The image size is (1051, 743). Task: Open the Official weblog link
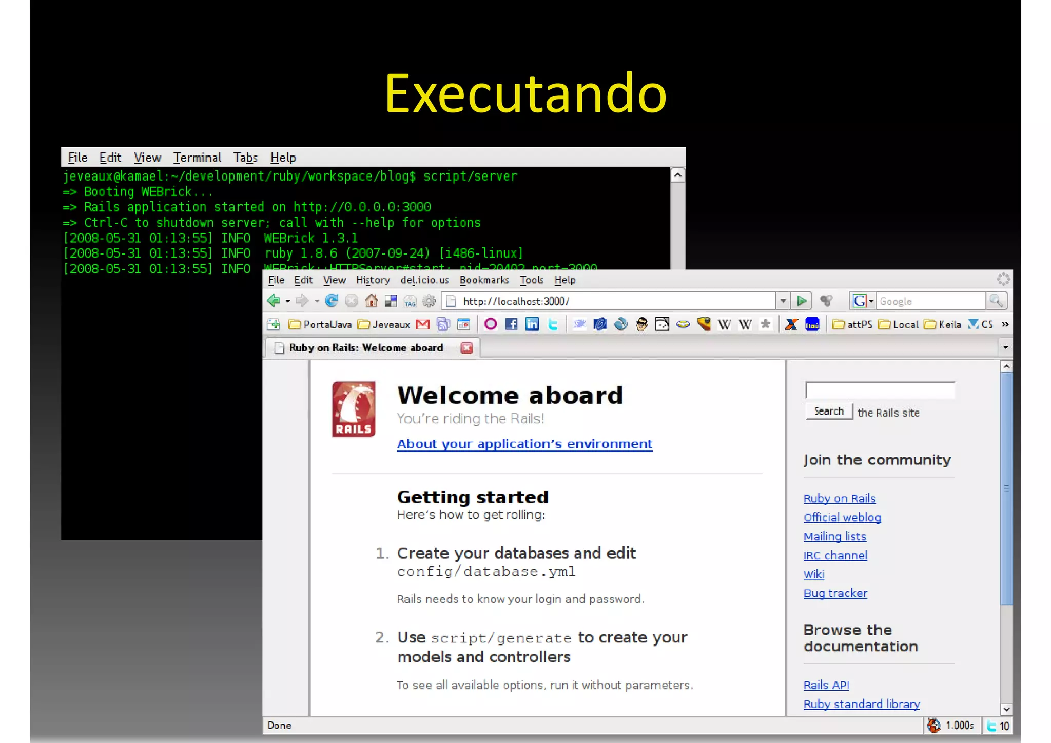[x=842, y=517]
